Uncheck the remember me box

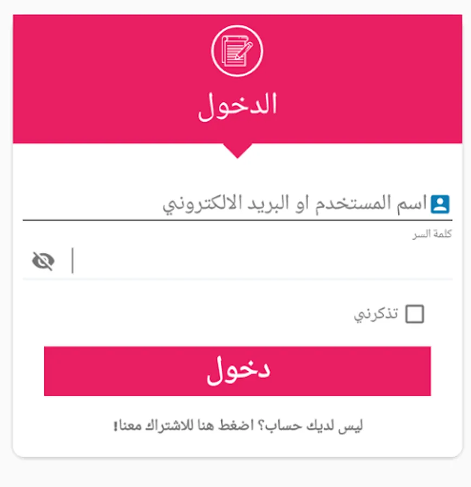[415, 314]
